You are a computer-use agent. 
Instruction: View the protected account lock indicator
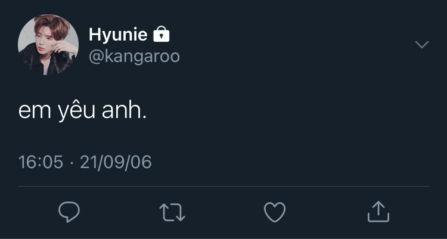162,35
